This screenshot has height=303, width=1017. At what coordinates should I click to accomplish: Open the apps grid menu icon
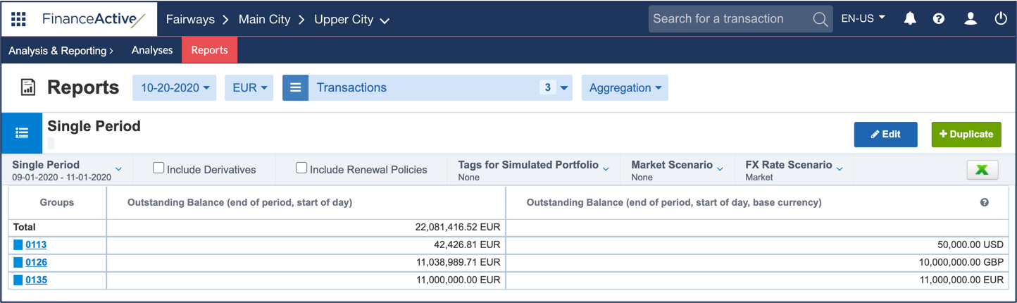(18, 19)
